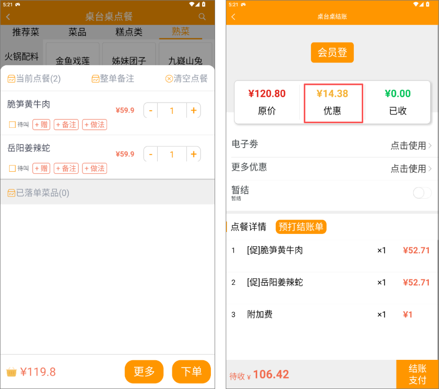Viewport: 439px width, 389px height.
Task: Tap +备注 for 脆笋黄牛肉
Action: click(66, 125)
